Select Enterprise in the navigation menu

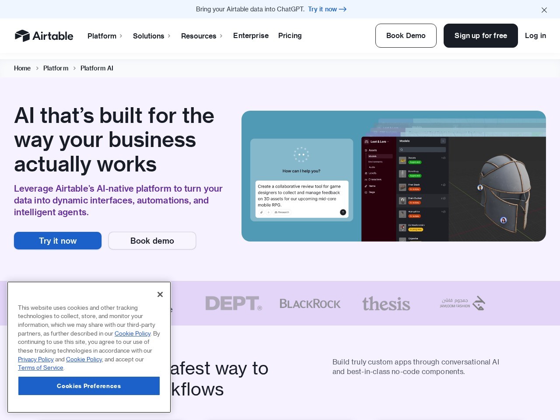point(251,36)
